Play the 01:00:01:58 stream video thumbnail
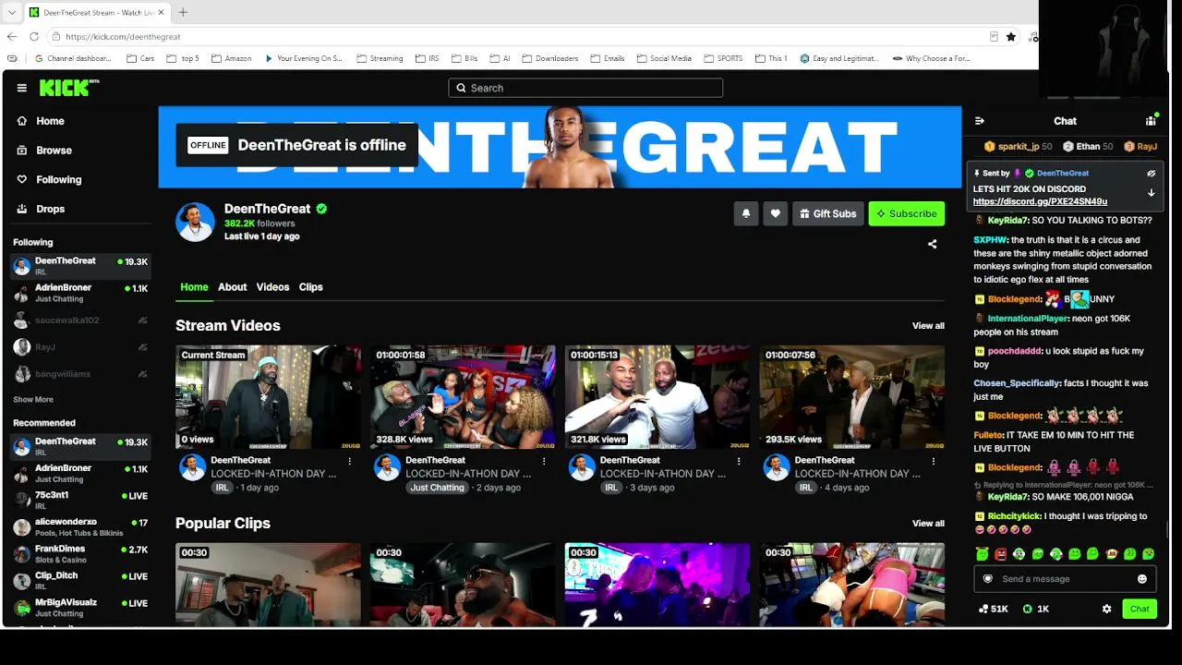The height and width of the screenshot is (665, 1182). pyautogui.click(x=463, y=397)
